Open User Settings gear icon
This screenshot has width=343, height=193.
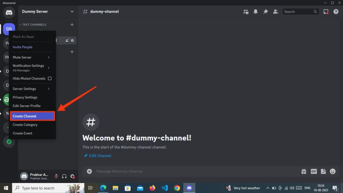72,176
